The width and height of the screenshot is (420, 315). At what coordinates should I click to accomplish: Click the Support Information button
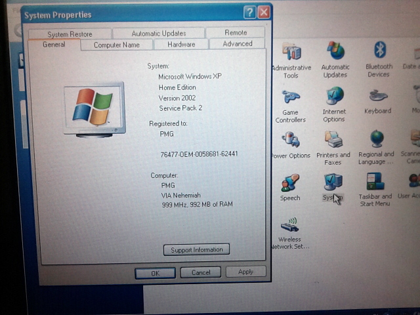coord(197,249)
